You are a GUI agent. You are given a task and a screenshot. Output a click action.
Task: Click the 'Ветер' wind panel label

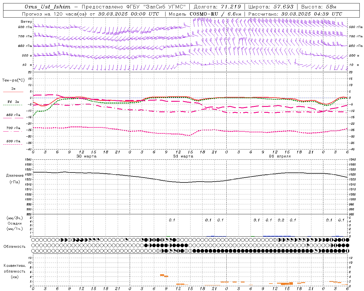click(26, 22)
